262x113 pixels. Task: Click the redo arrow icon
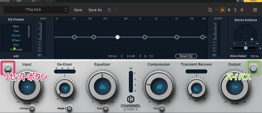(x=115, y=10)
